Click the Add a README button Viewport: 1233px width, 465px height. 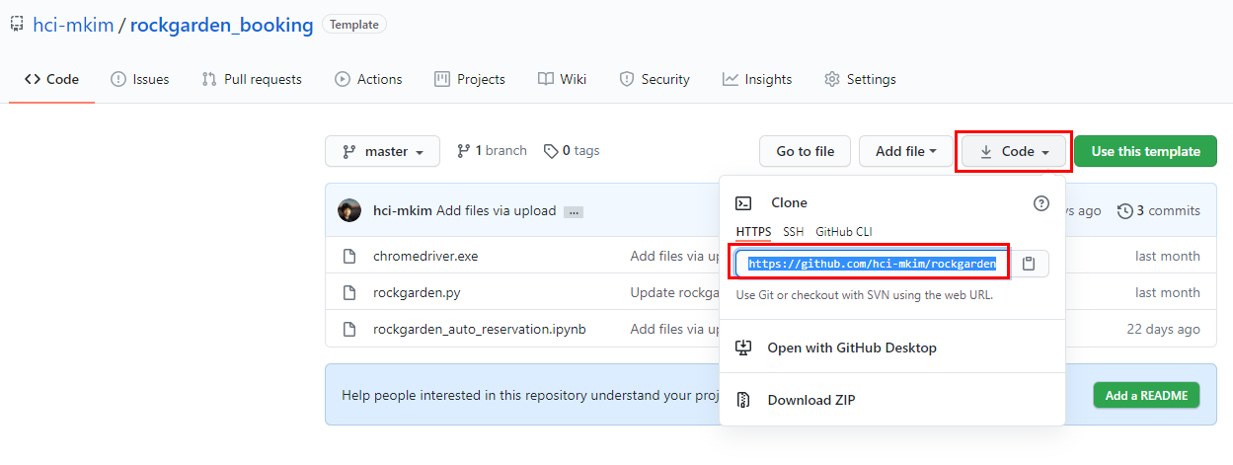pos(1146,395)
